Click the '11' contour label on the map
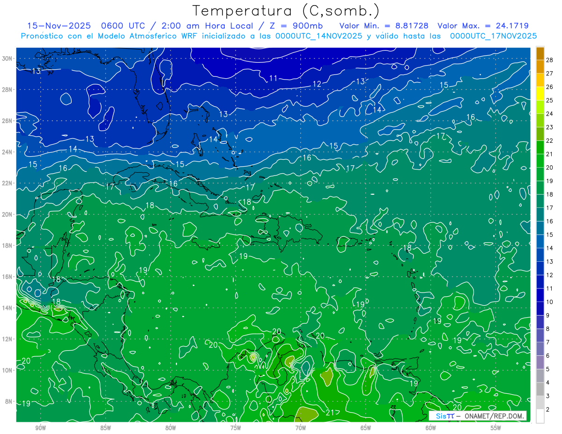The image size is (562, 434). pos(274,78)
